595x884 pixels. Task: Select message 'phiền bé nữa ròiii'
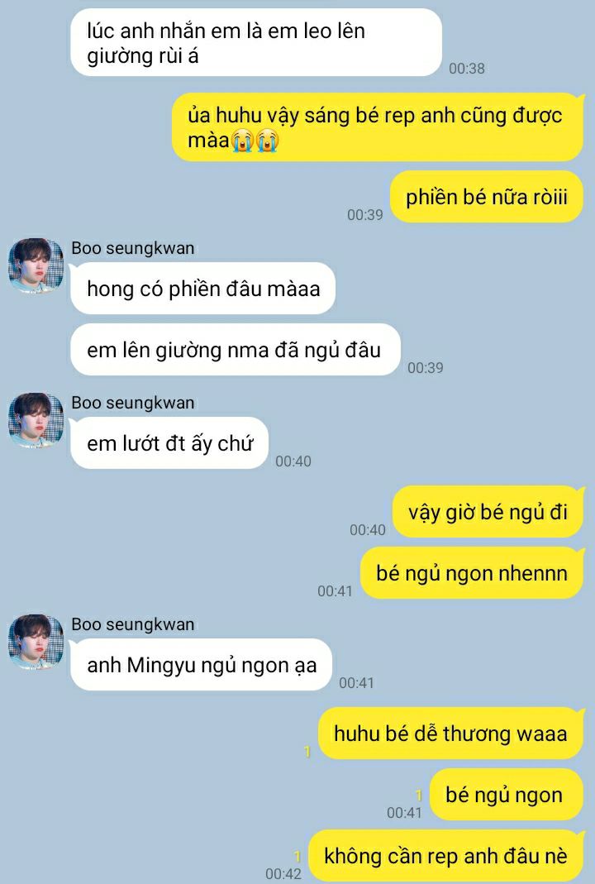coord(486,198)
